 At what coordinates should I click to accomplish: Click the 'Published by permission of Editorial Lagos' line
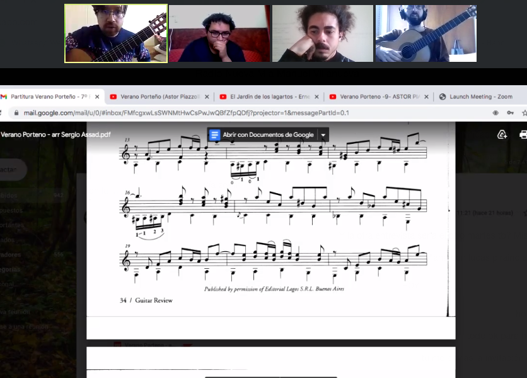tap(274, 289)
